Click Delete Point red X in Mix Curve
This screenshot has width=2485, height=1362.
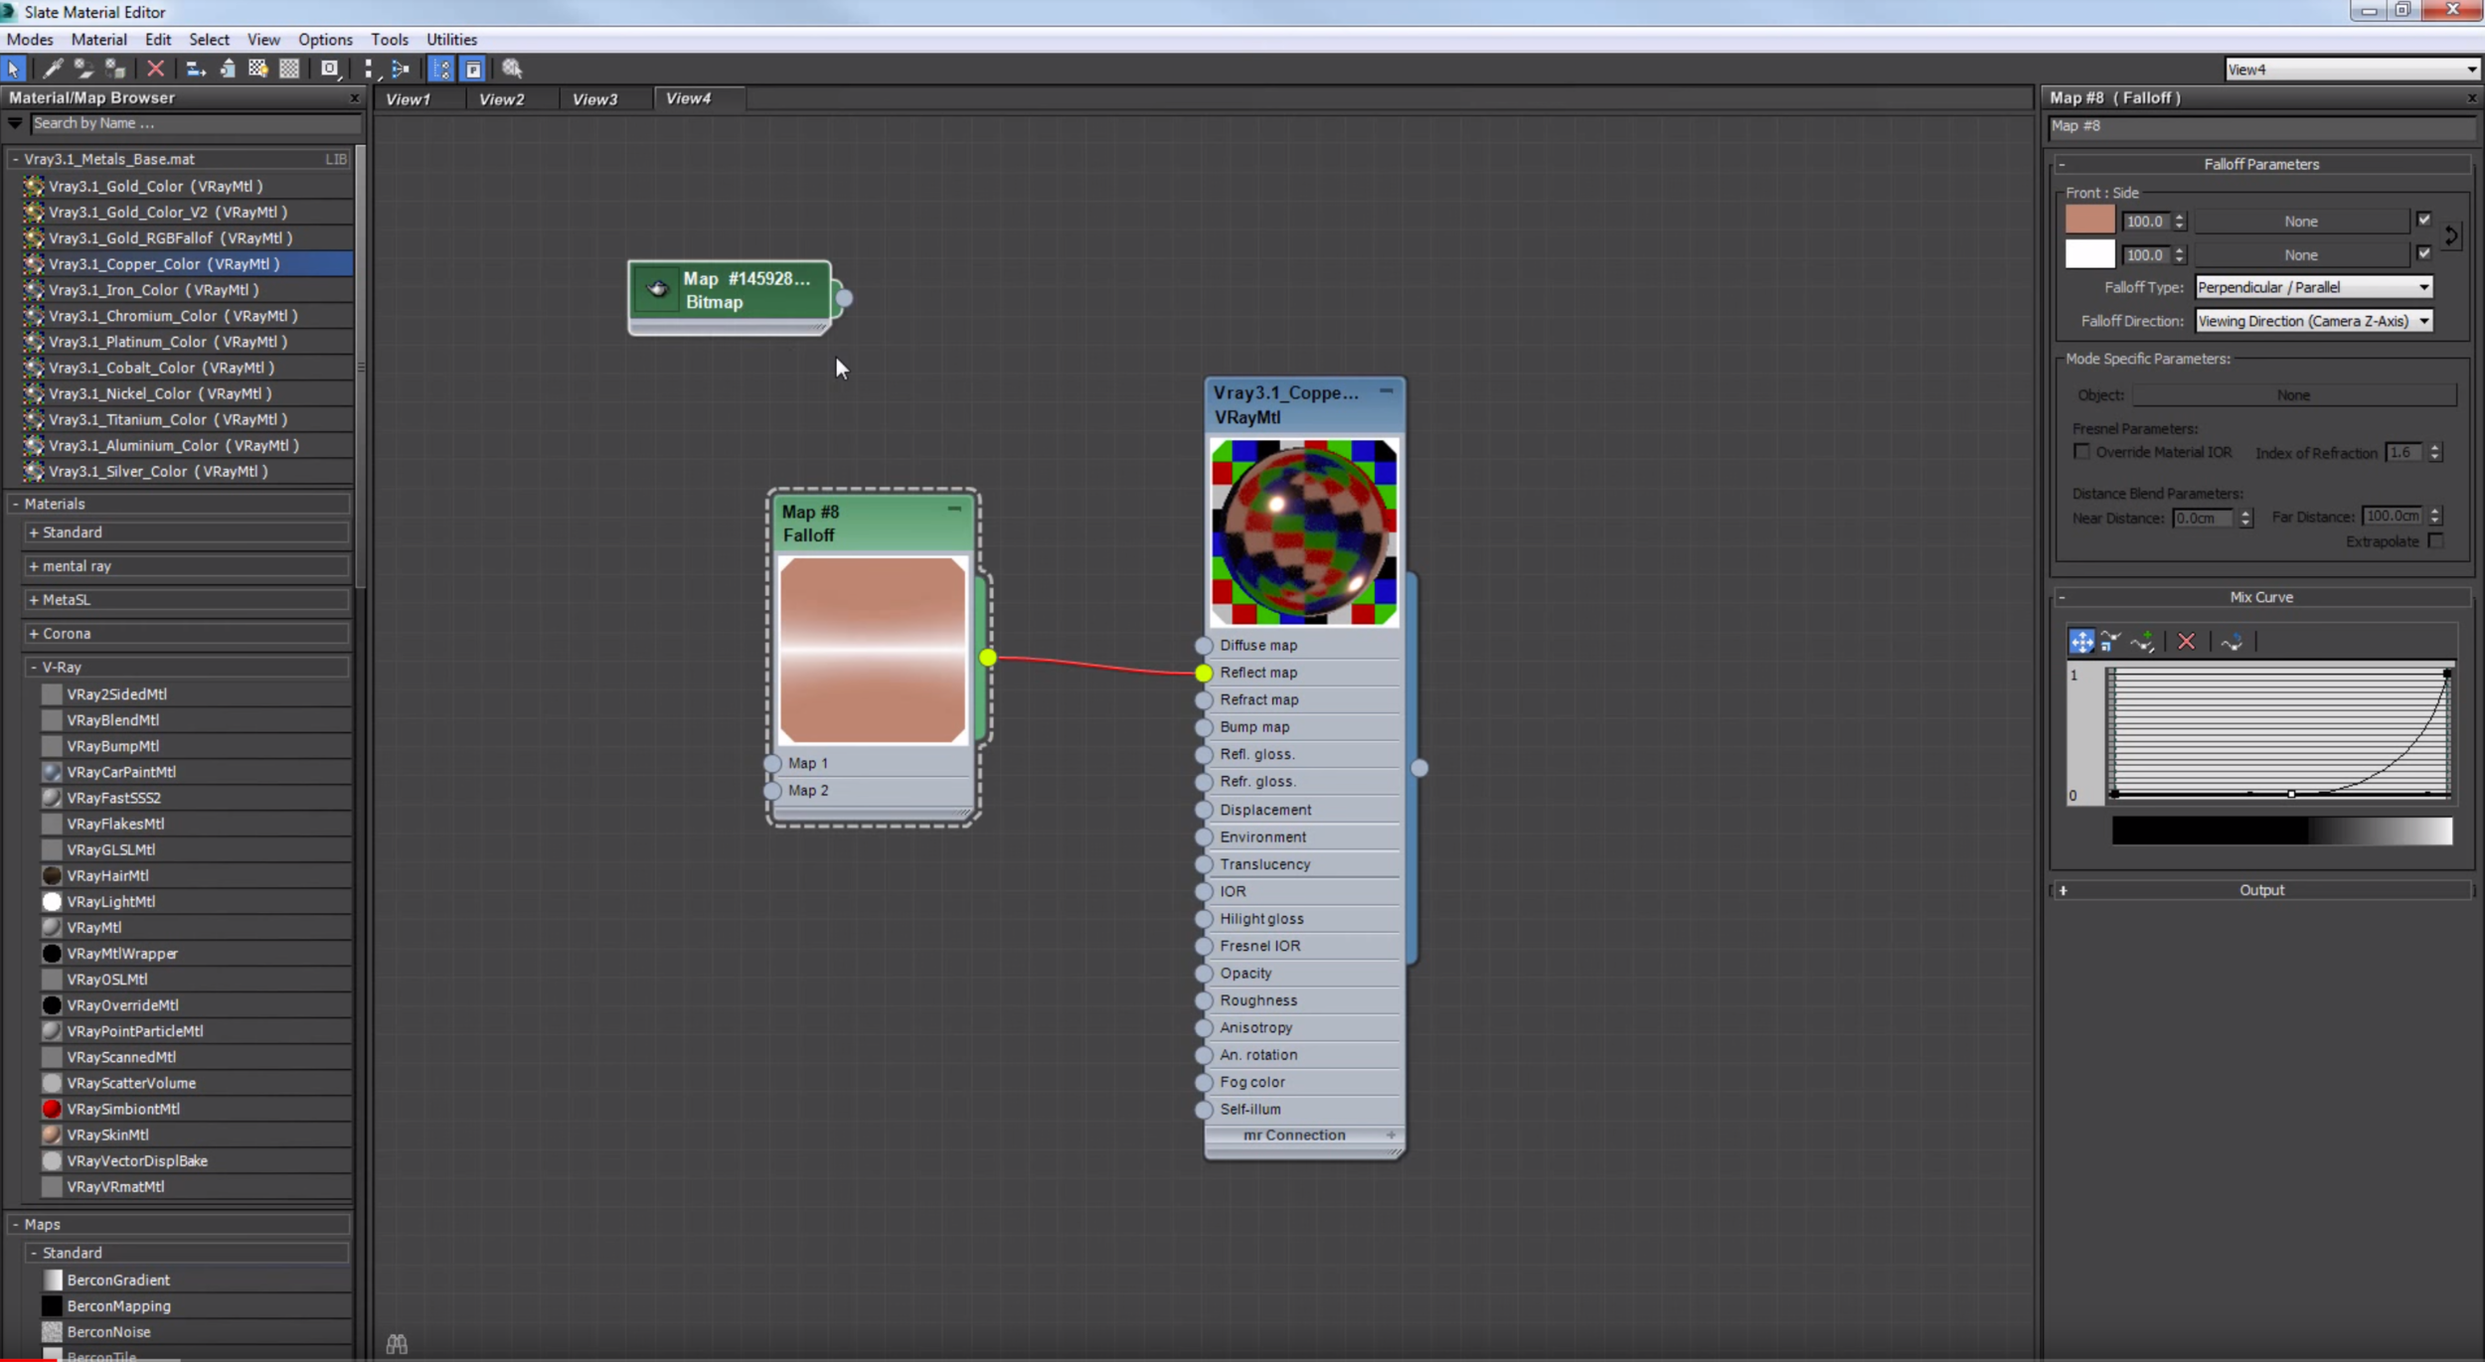[2186, 642]
